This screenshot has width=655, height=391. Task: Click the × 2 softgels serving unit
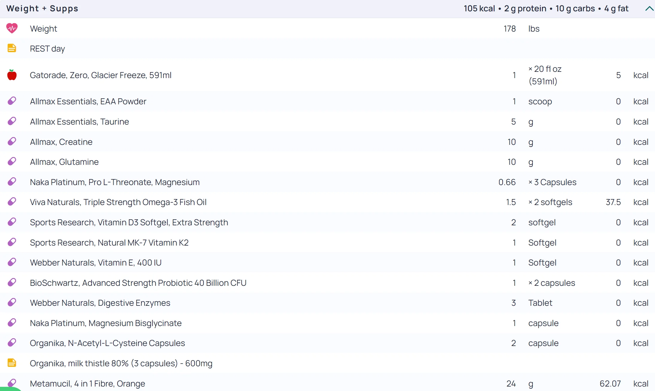(550, 202)
